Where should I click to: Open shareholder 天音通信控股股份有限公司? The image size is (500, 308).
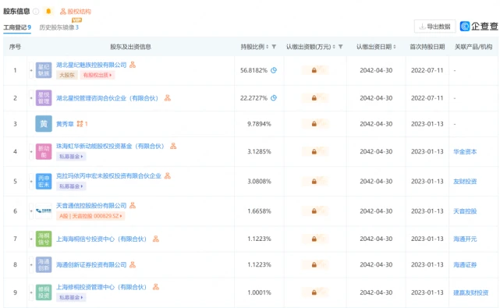(91, 206)
